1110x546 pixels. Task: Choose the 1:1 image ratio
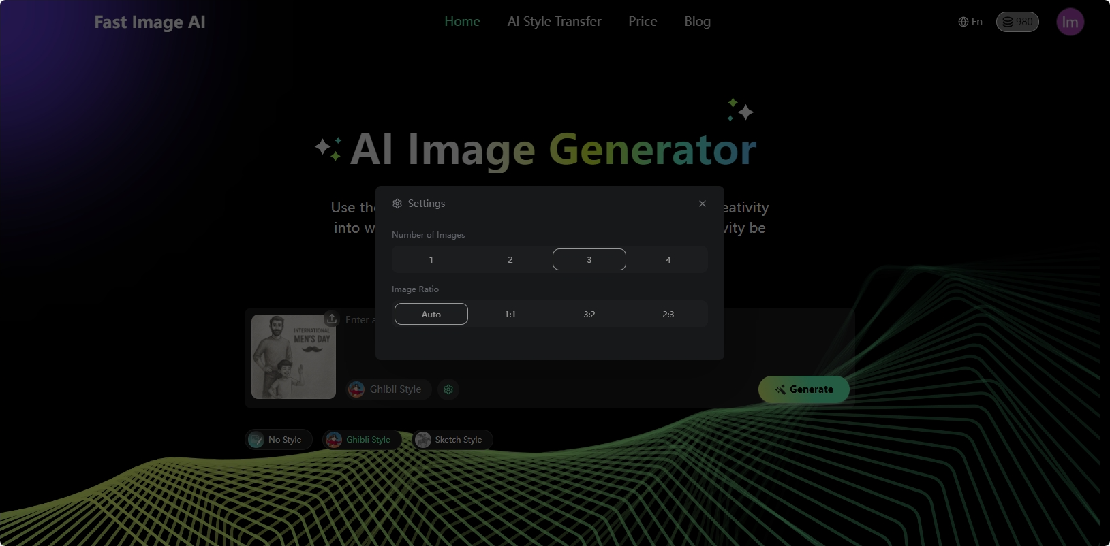[510, 314]
